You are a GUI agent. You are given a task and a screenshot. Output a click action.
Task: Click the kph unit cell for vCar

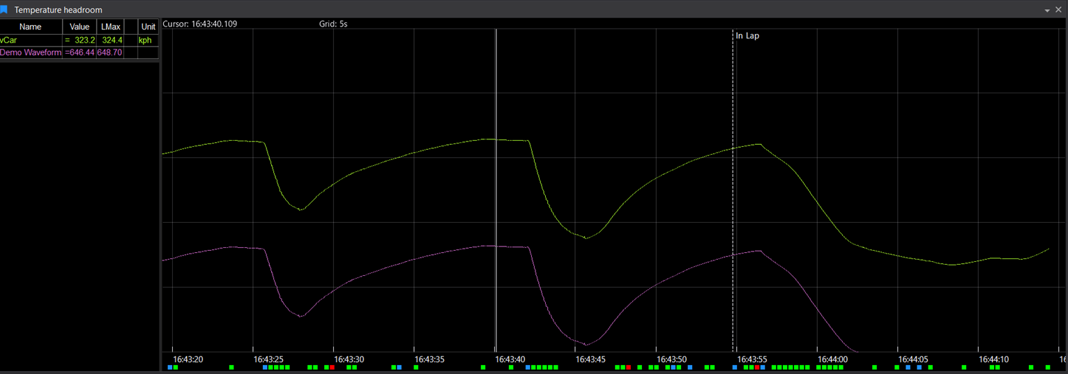pos(145,40)
